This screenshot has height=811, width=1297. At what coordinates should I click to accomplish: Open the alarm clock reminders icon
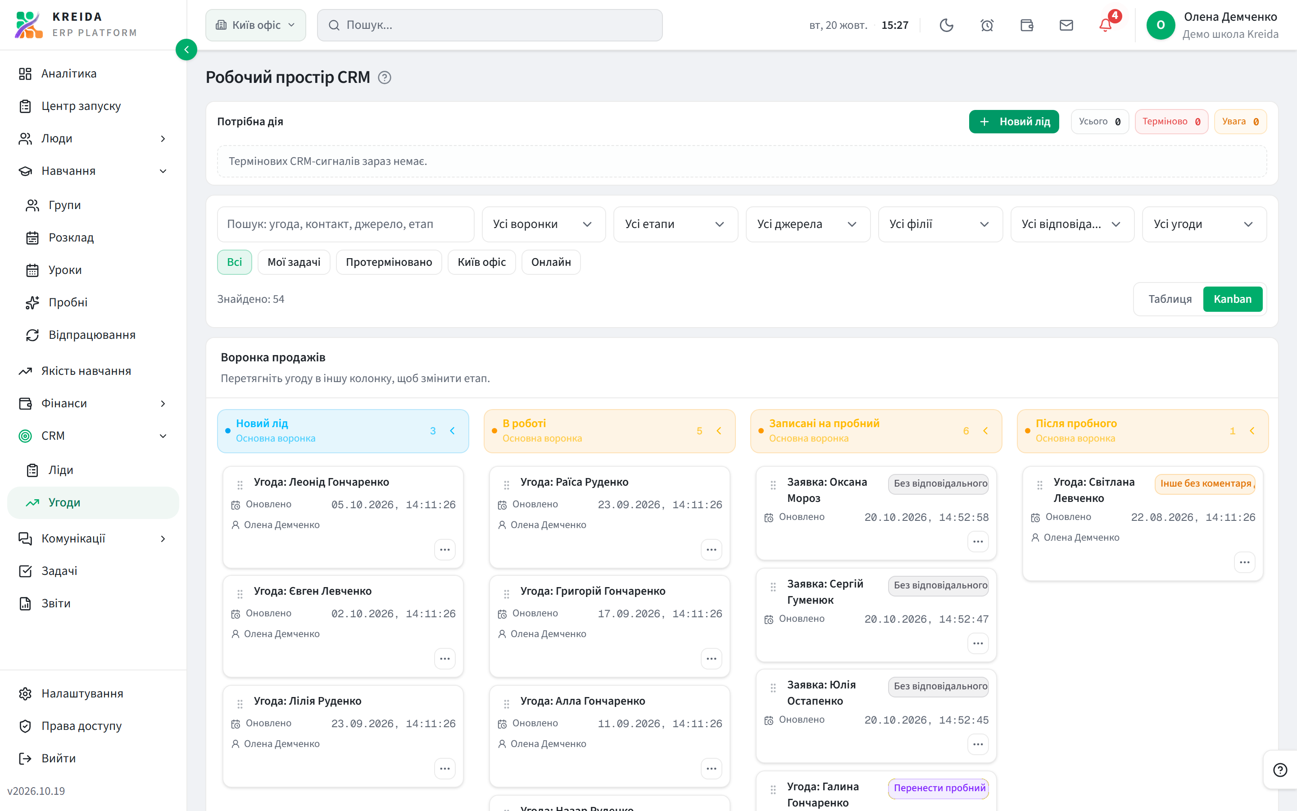[987, 25]
